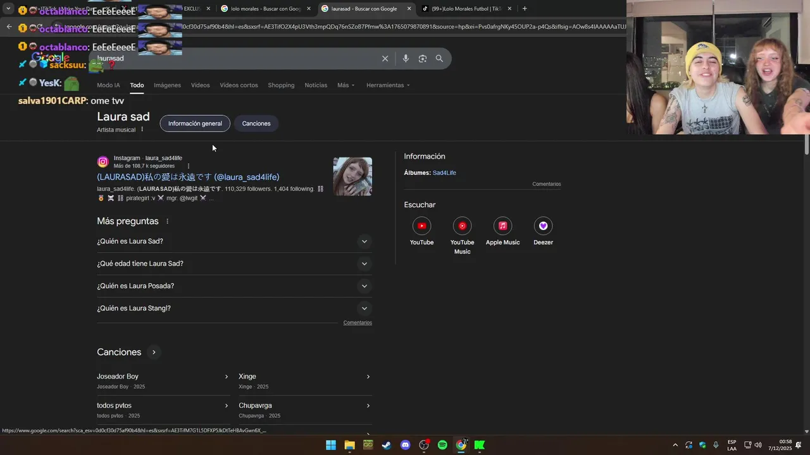Click Comentarios under the Información panel

point(547,184)
